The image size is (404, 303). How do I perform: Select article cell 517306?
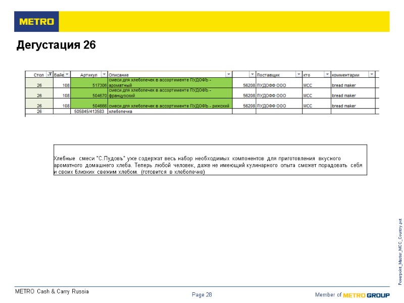click(x=89, y=83)
